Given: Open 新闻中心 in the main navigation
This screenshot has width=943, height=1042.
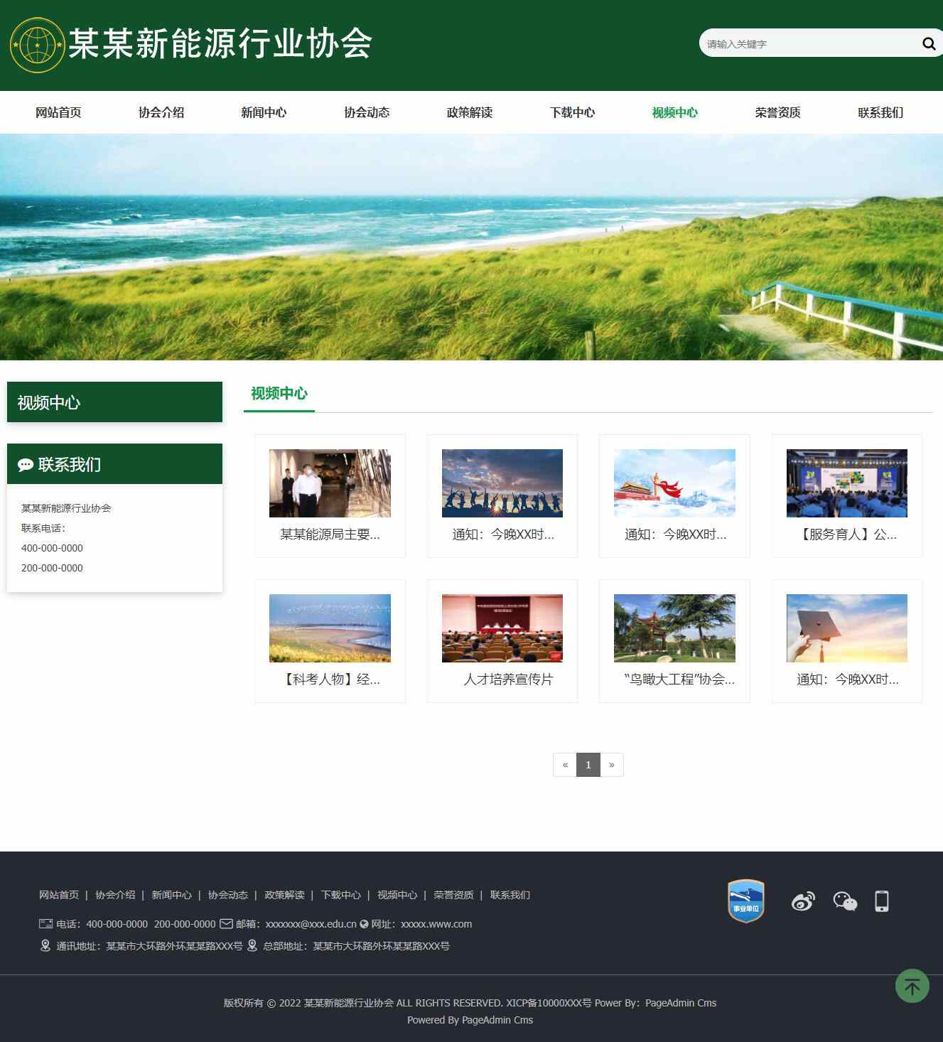Looking at the screenshot, I should pyautogui.click(x=264, y=112).
